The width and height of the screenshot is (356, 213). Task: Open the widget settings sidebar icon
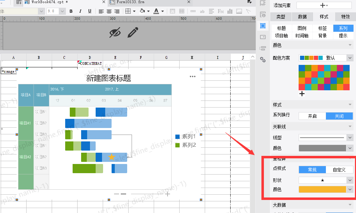[x=263, y=37]
